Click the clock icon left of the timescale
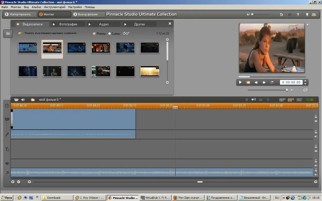Screen dimensions: 322x201 pos(7,106)
